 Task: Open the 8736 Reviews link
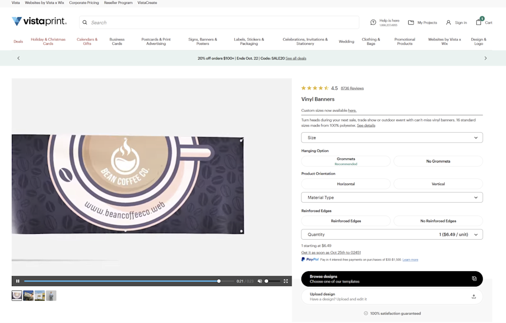[352, 88]
